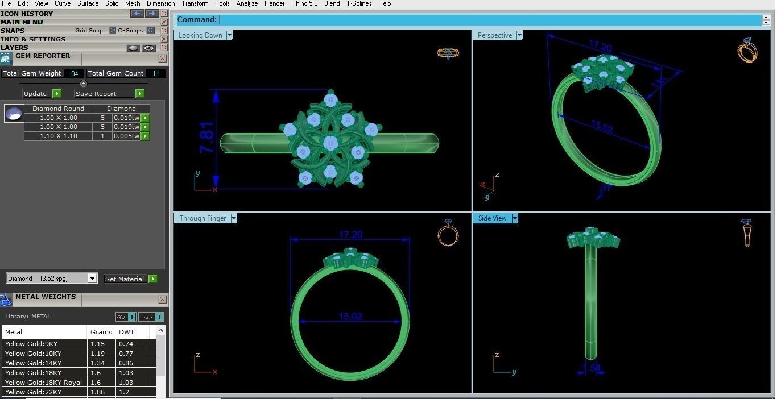Open the Through Finger viewport dropdown arrow
The image size is (777, 399).
click(233, 218)
